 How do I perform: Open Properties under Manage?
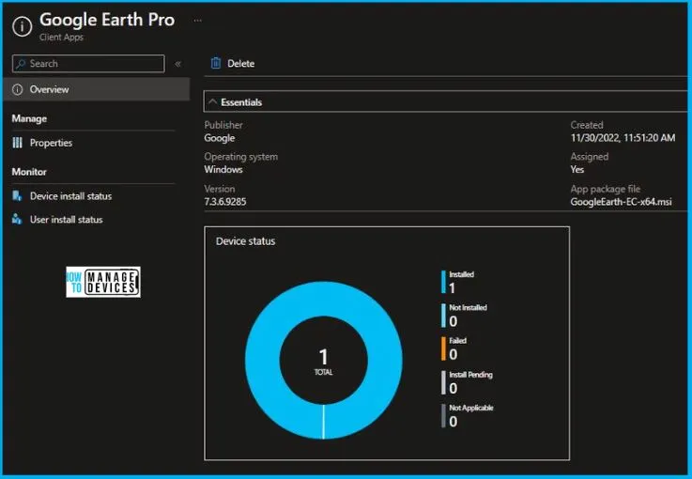51,143
